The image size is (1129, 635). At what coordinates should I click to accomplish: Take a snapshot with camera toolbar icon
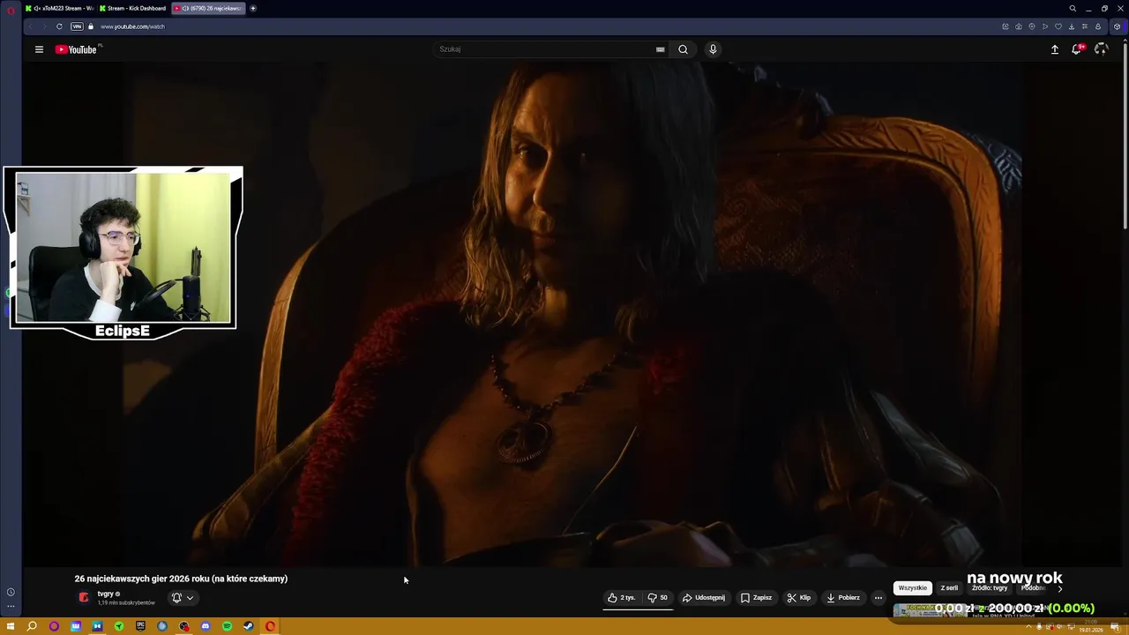click(1019, 26)
